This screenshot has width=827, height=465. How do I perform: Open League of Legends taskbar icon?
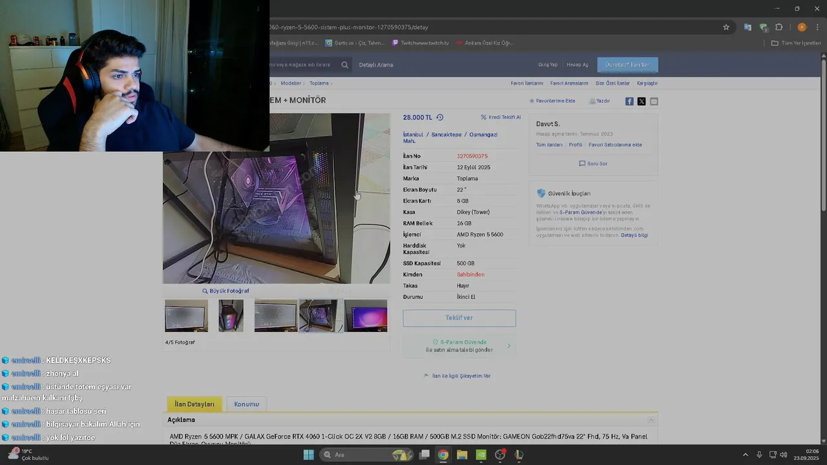click(519, 455)
